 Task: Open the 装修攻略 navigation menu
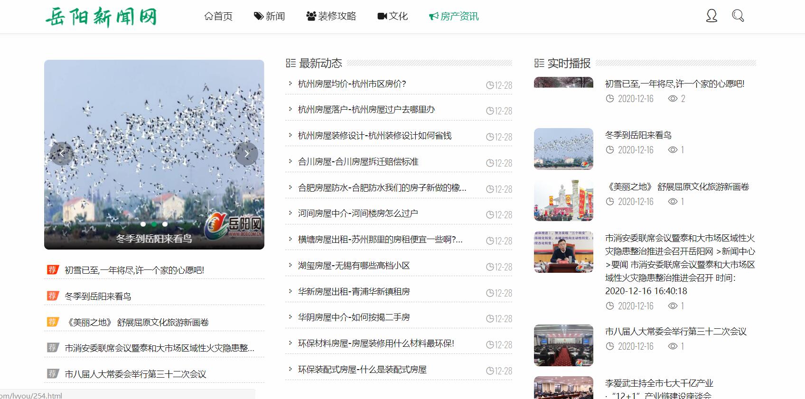[331, 17]
